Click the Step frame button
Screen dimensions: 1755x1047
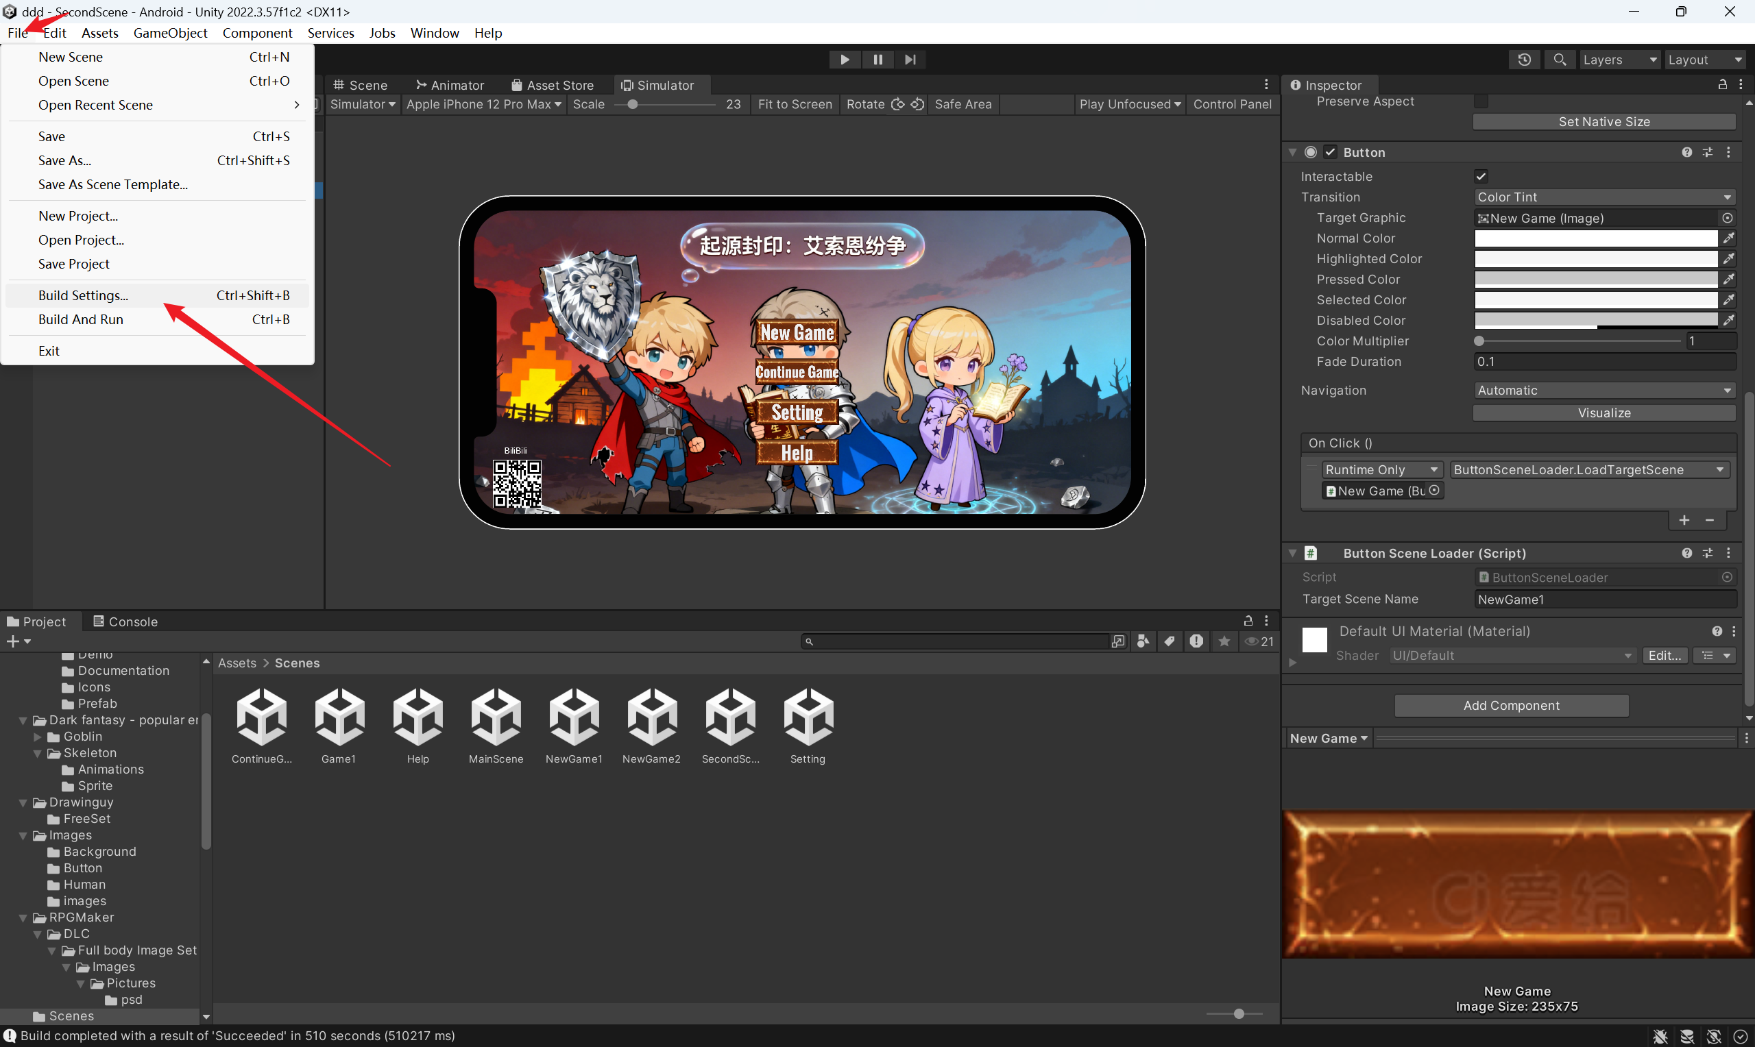coord(910,60)
